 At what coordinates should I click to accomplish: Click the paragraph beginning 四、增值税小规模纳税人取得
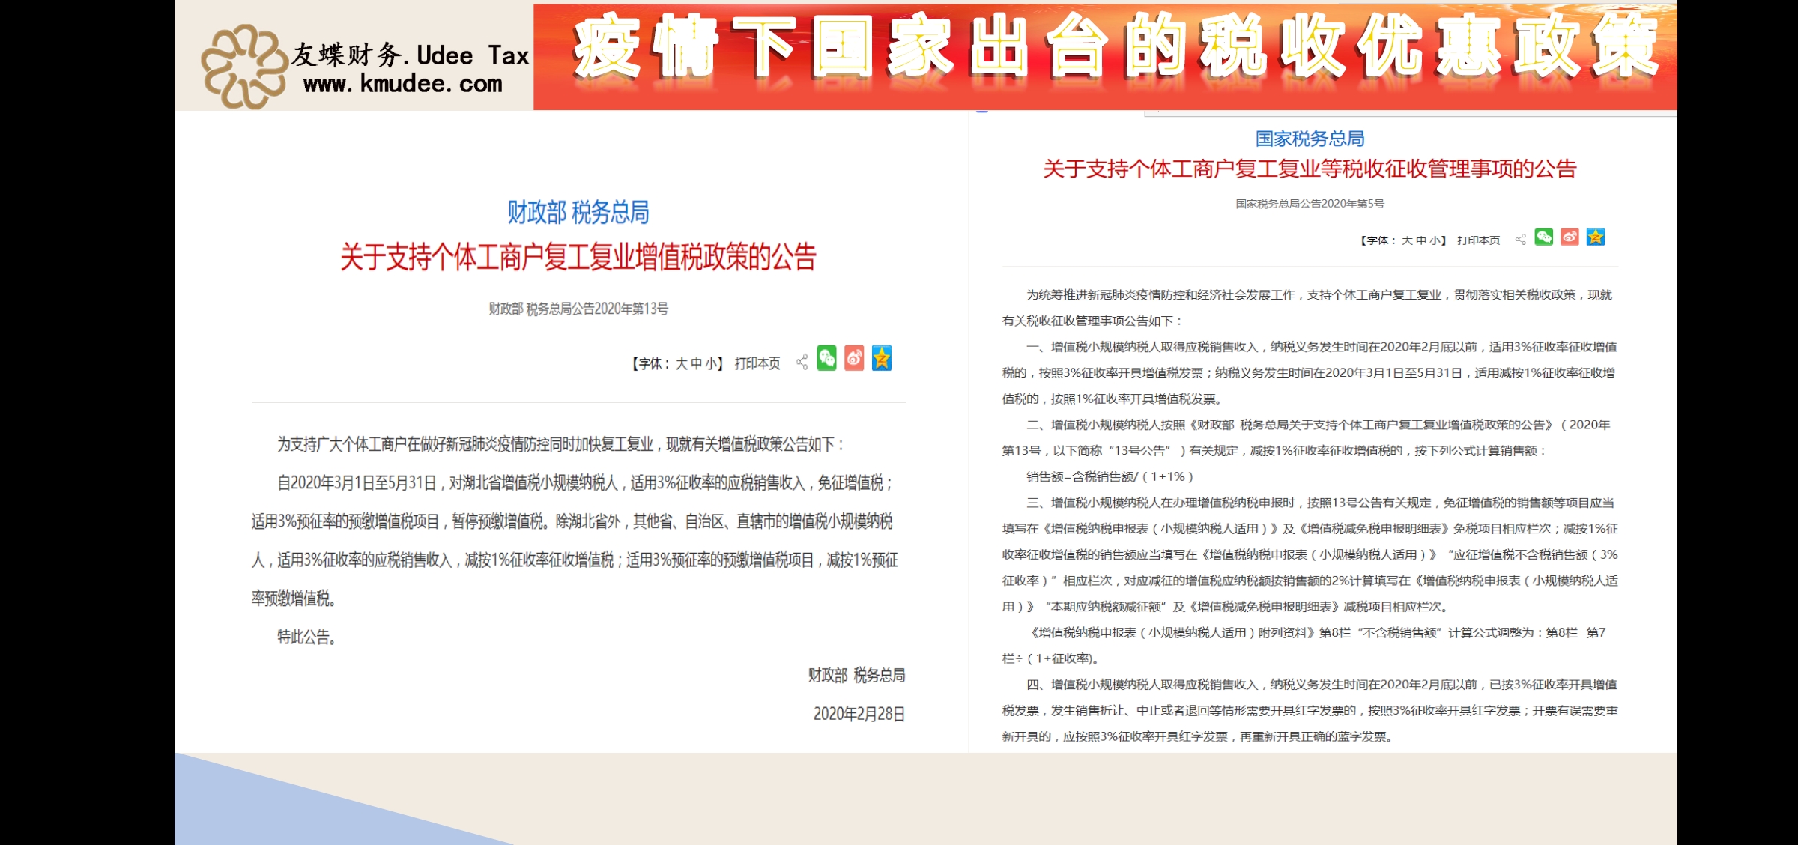click(1310, 710)
